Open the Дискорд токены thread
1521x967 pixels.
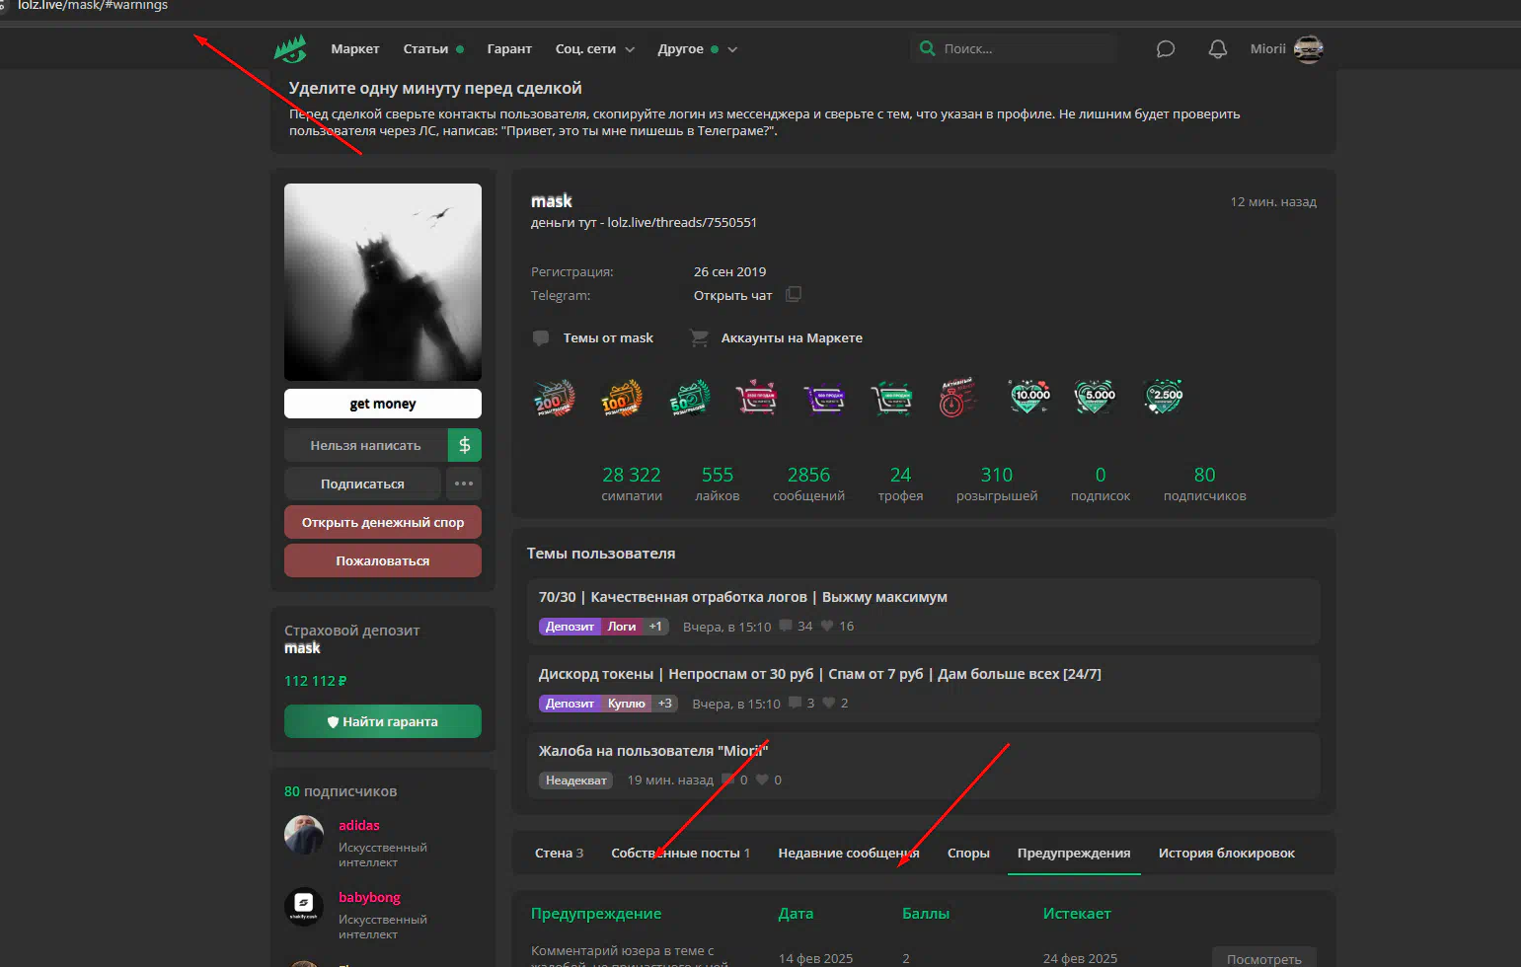click(820, 674)
